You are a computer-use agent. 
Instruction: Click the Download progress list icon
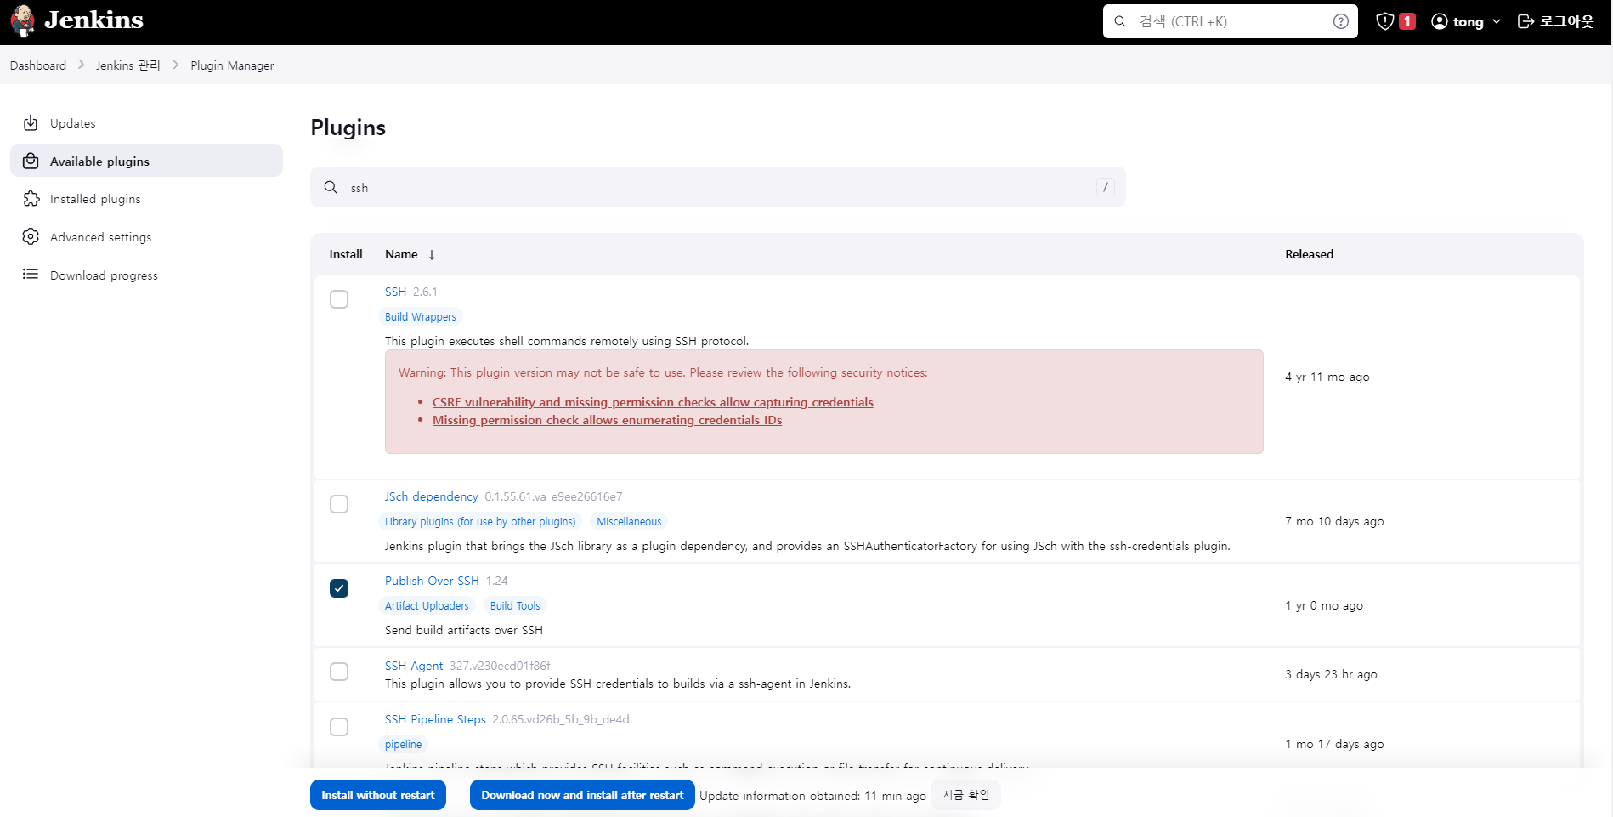(31, 275)
